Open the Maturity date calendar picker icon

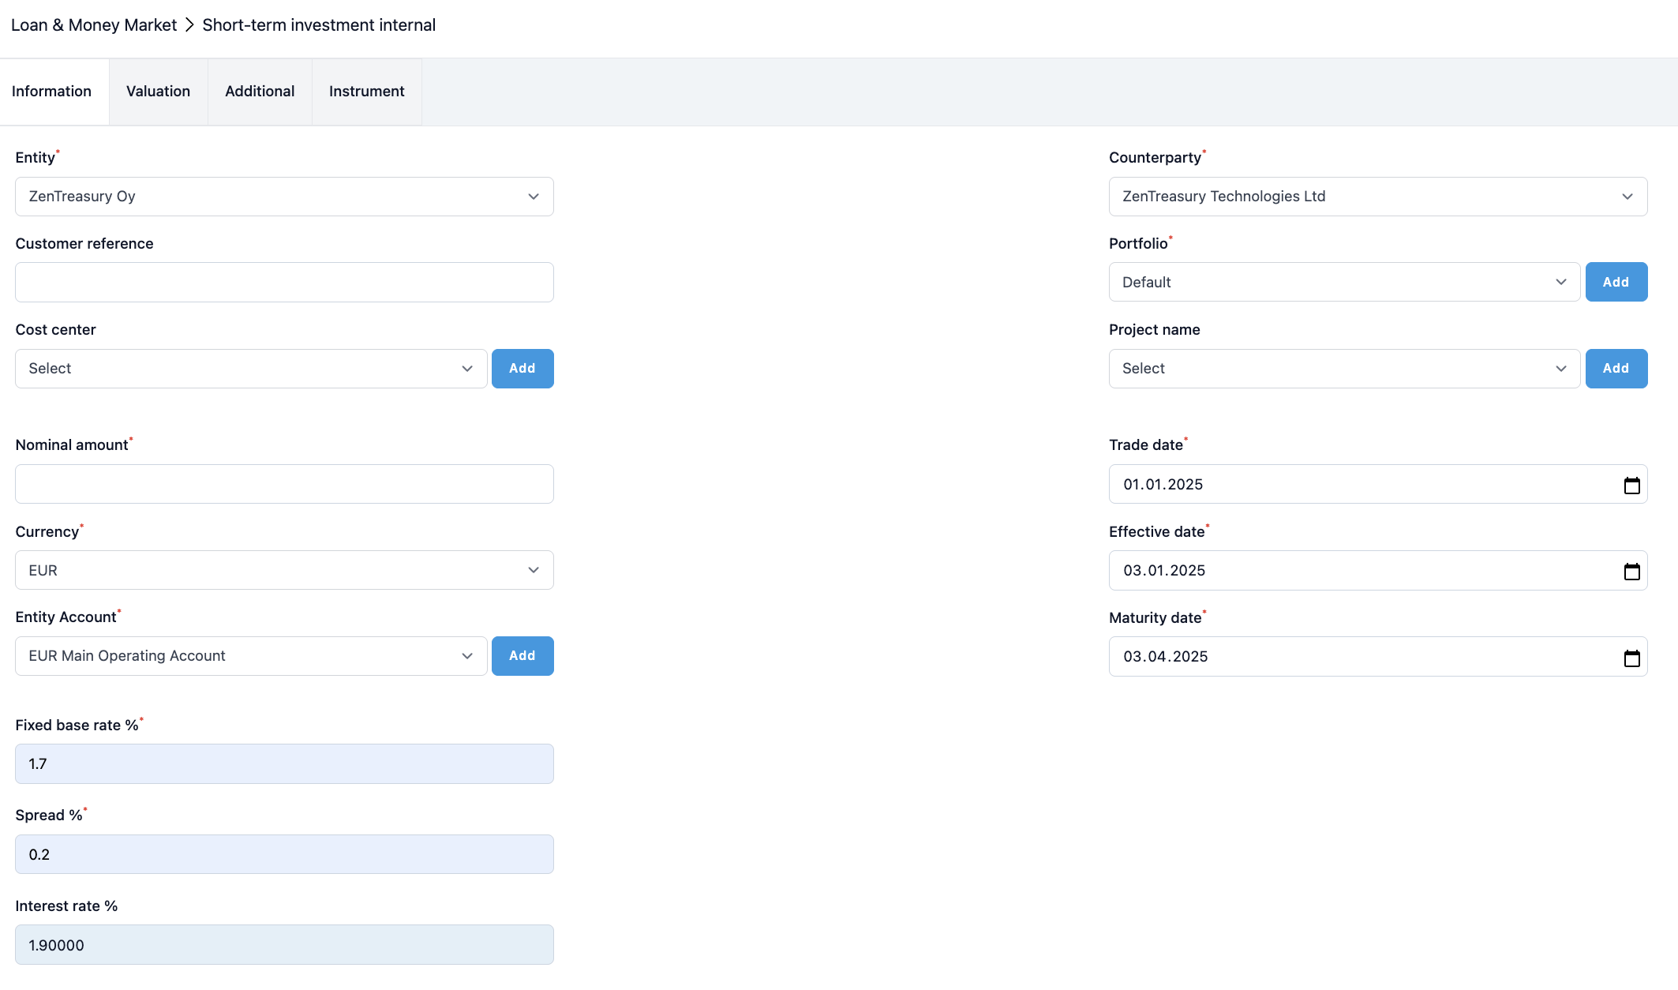1631,658
